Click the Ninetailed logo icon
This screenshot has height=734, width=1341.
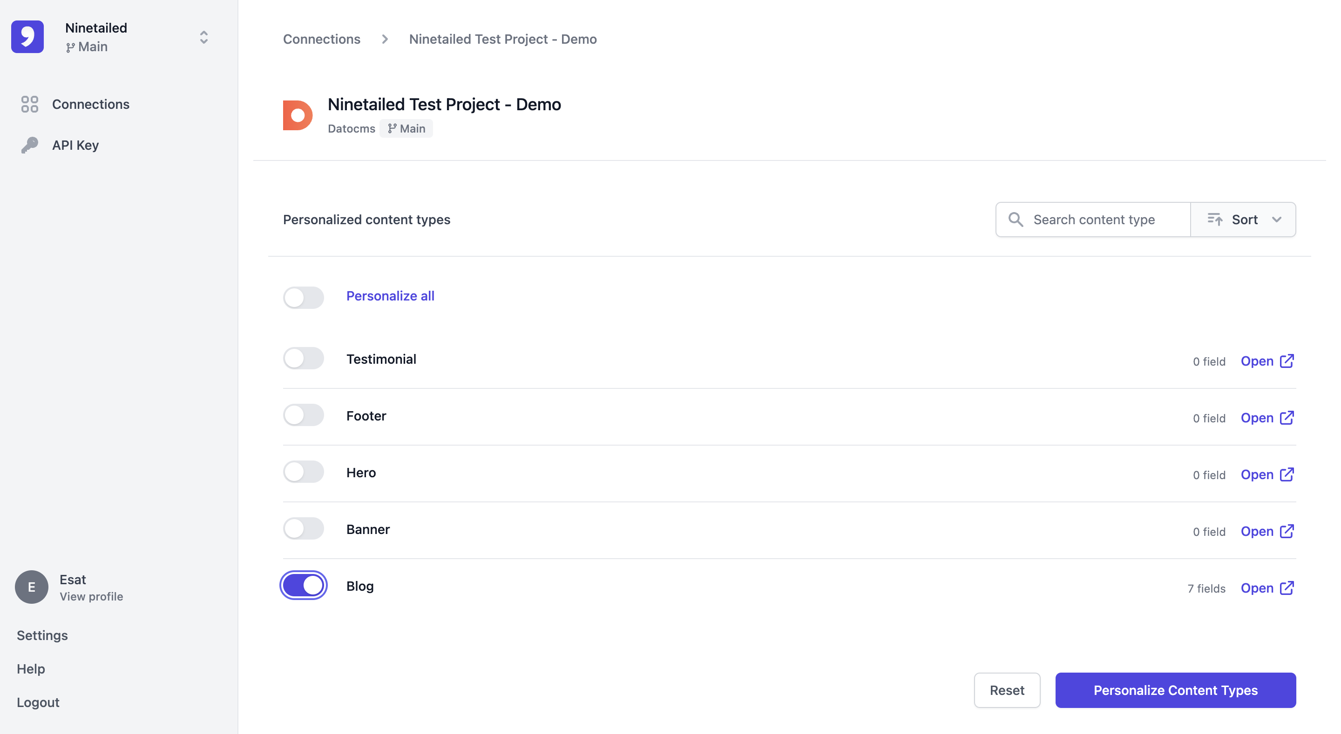27,37
